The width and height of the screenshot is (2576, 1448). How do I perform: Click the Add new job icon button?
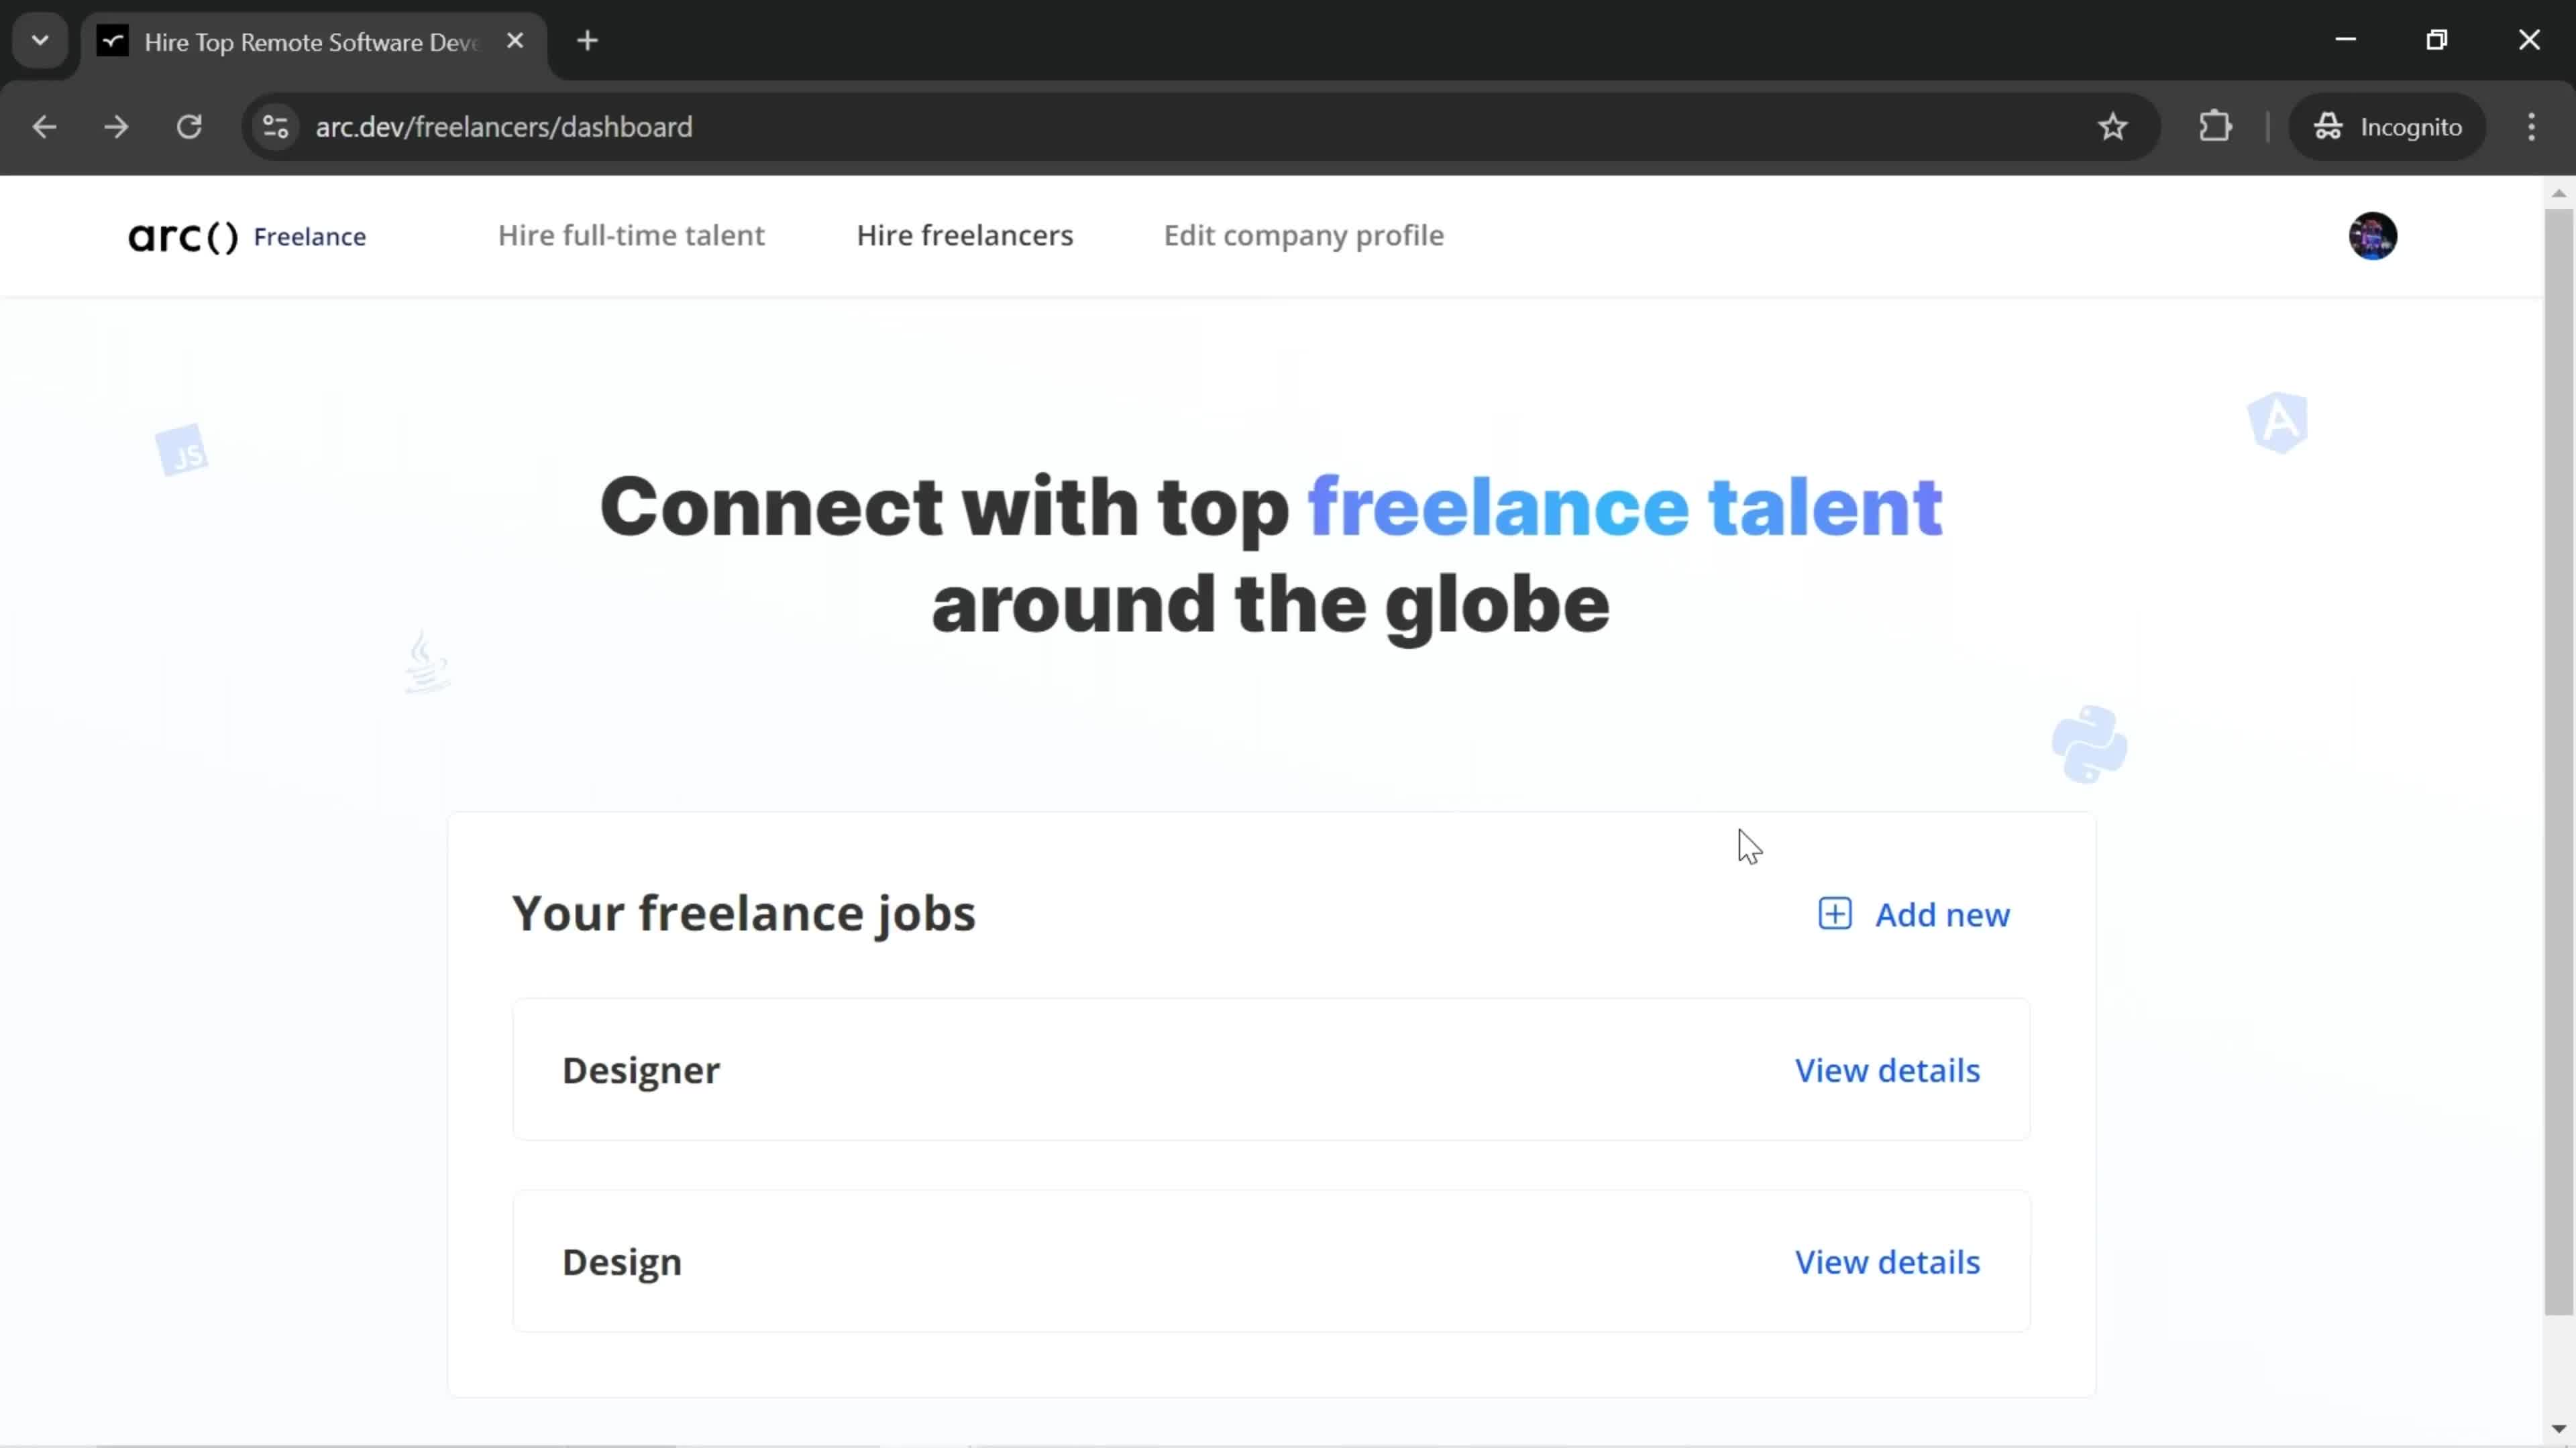1835,914
